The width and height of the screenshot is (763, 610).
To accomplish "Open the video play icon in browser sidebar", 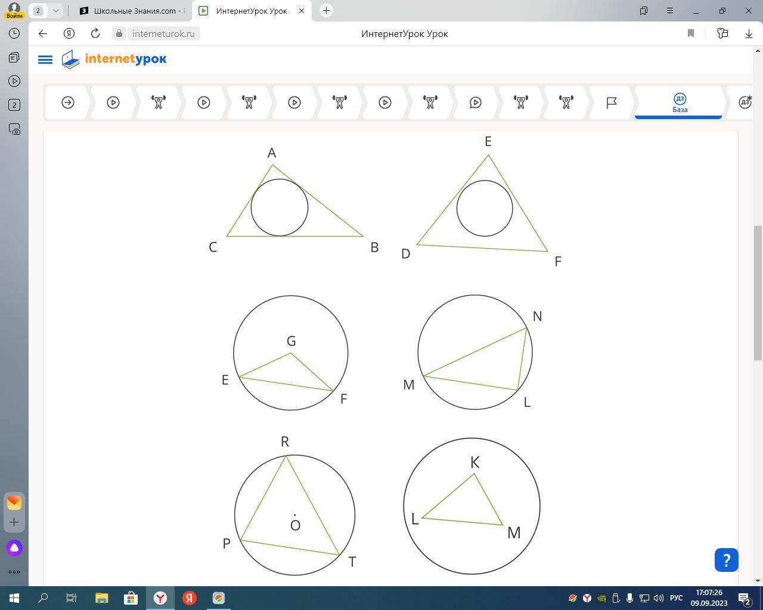I will 14,81.
